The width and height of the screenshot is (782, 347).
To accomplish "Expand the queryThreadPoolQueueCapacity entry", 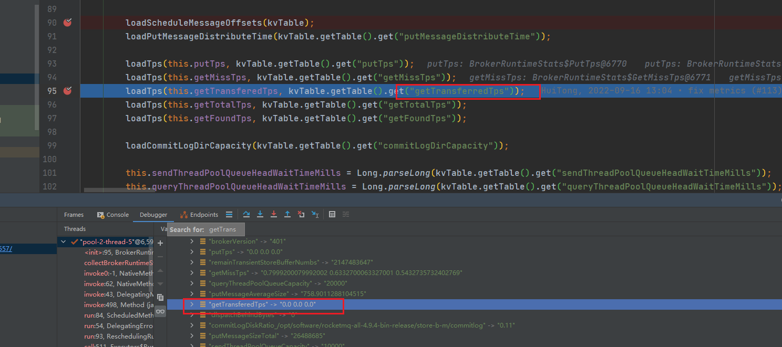I will pos(192,283).
